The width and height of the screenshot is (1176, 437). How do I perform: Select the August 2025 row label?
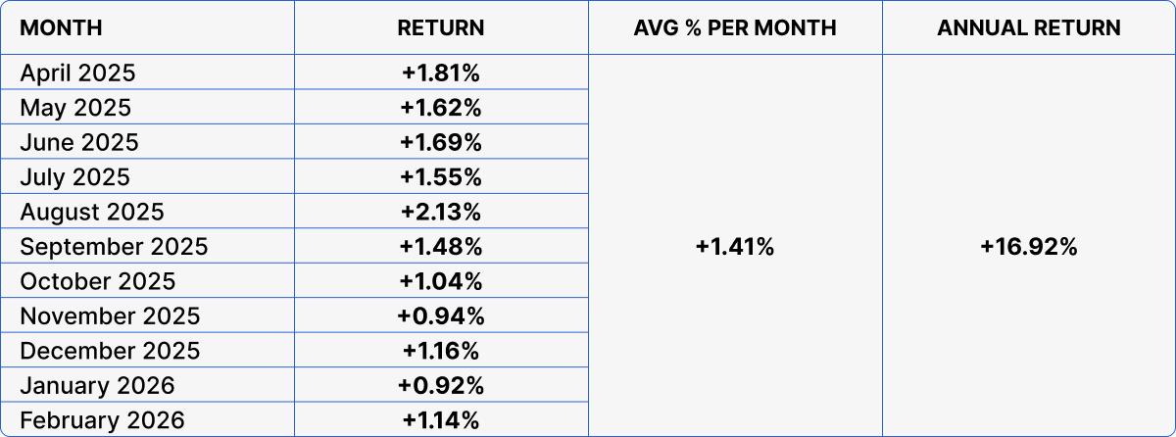(92, 212)
